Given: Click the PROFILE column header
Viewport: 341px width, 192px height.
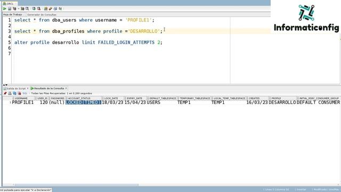Looking at the screenshot, I should point(282,98).
